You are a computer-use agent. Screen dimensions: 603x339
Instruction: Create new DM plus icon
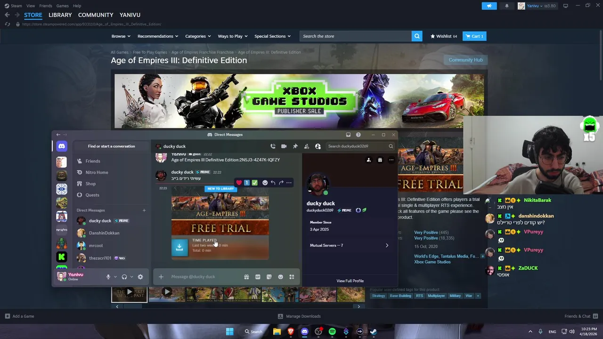click(144, 210)
